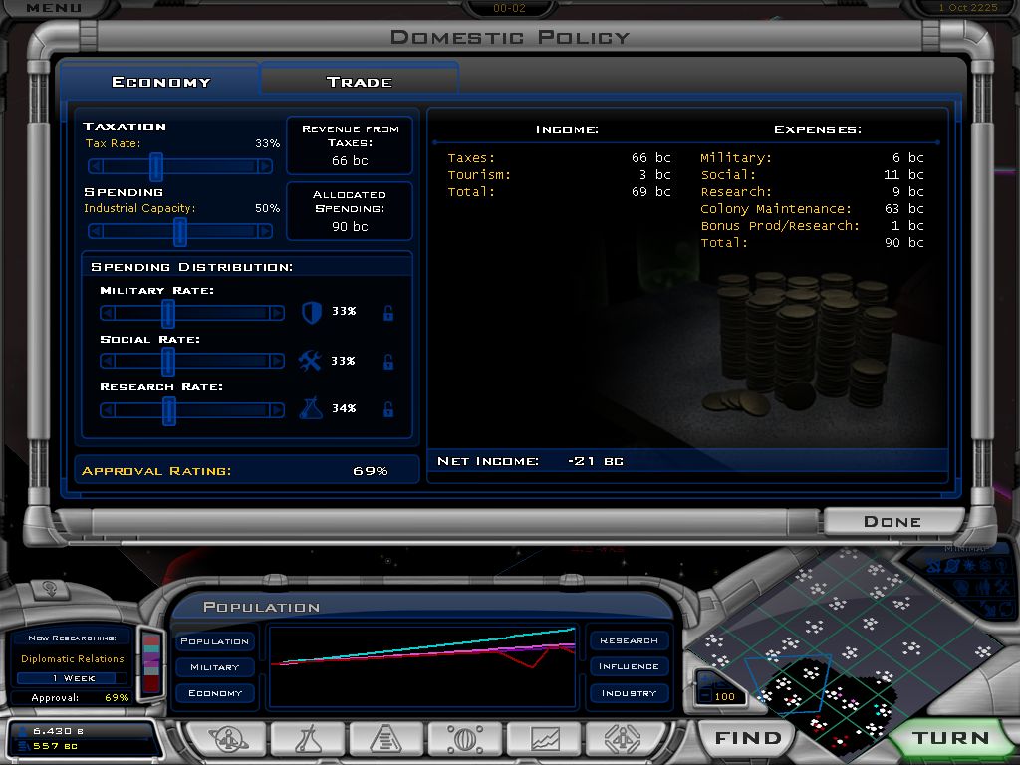Click the Military Rate slider handle
Viewport: 1020px width, 765px height.
coord(168,314)
